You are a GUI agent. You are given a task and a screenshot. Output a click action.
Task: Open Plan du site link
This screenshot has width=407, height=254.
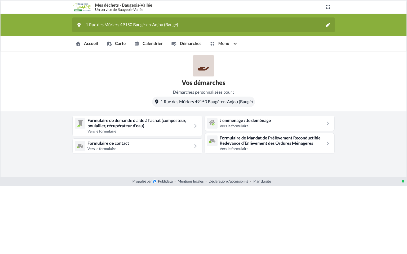point(262,182)
